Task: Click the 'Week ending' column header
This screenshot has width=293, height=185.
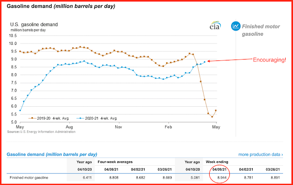Action: click(x=217, y=162)
